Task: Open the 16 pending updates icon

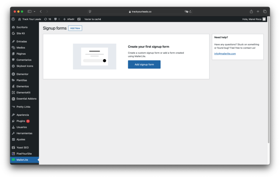Action: 48,19
